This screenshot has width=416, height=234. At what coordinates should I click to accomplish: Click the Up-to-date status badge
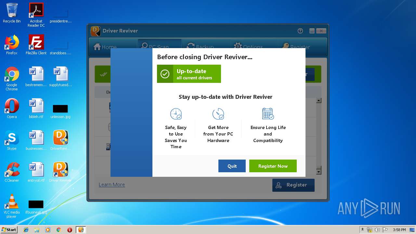tap(189, 74)
